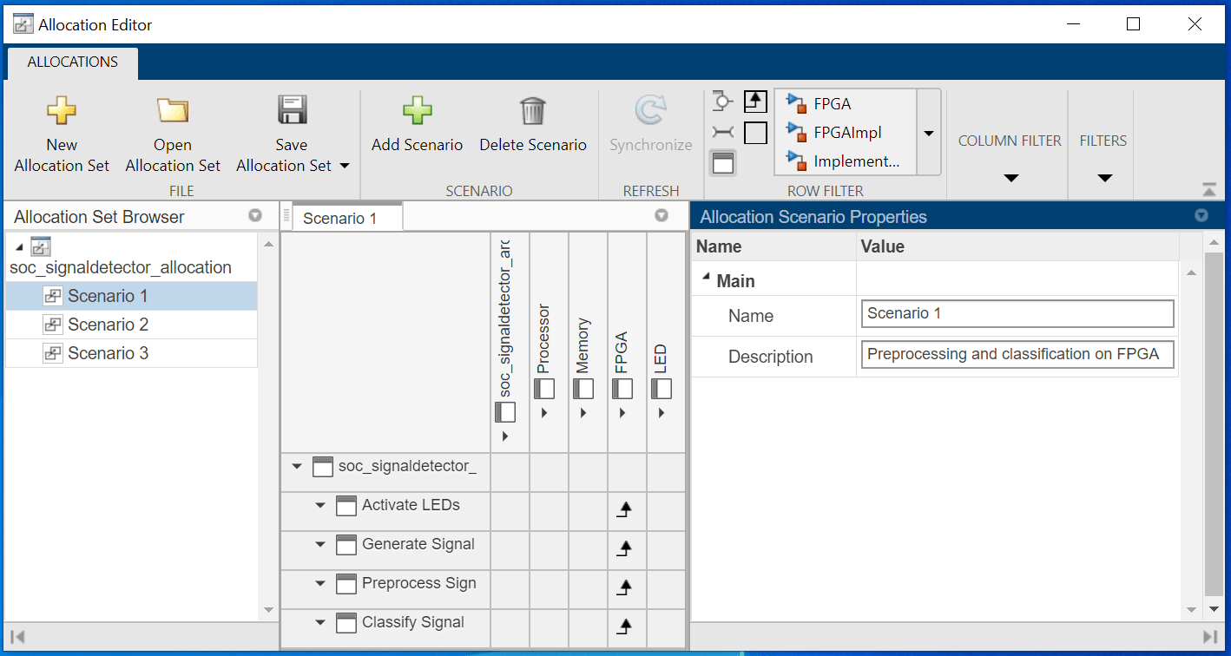Select Scenario 2 in the browser tree
Screen dimensions: 1231x656
coord(132,325)
